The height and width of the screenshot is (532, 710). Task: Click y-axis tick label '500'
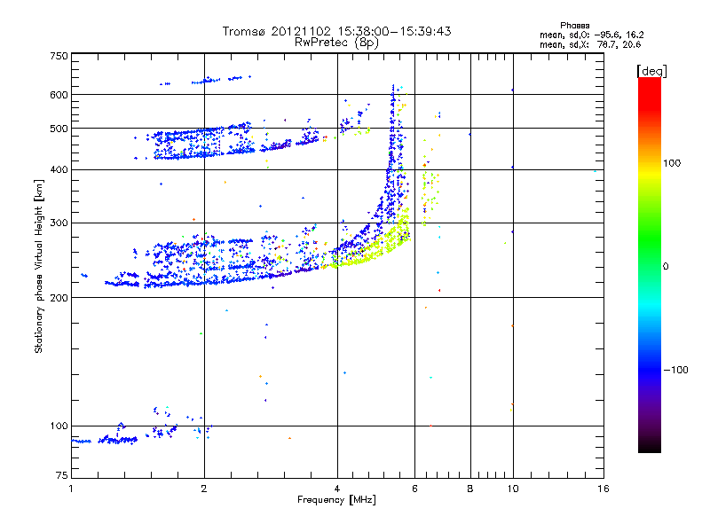click(59, 129)
